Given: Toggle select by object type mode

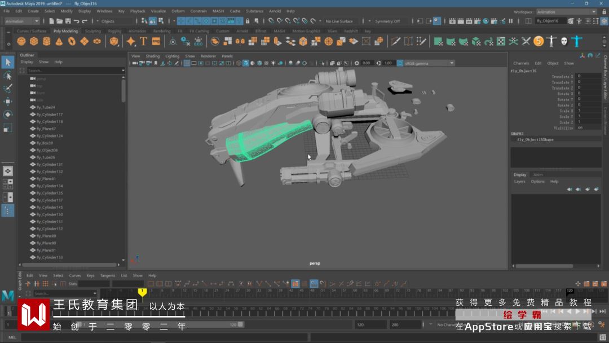Looking at the screenshot, I should click(153, 21).
